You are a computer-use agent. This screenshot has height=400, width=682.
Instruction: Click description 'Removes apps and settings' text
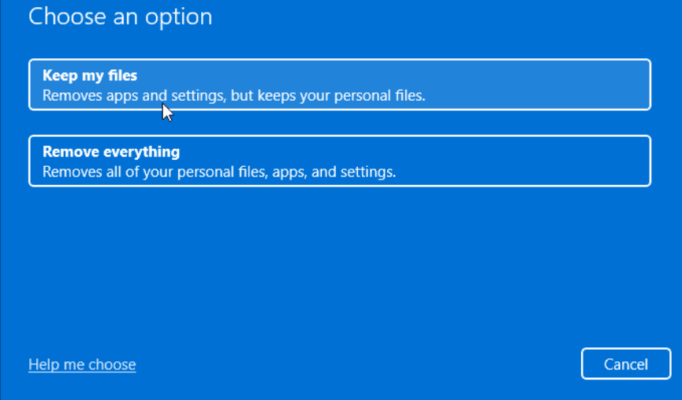(x=233, y=96)
